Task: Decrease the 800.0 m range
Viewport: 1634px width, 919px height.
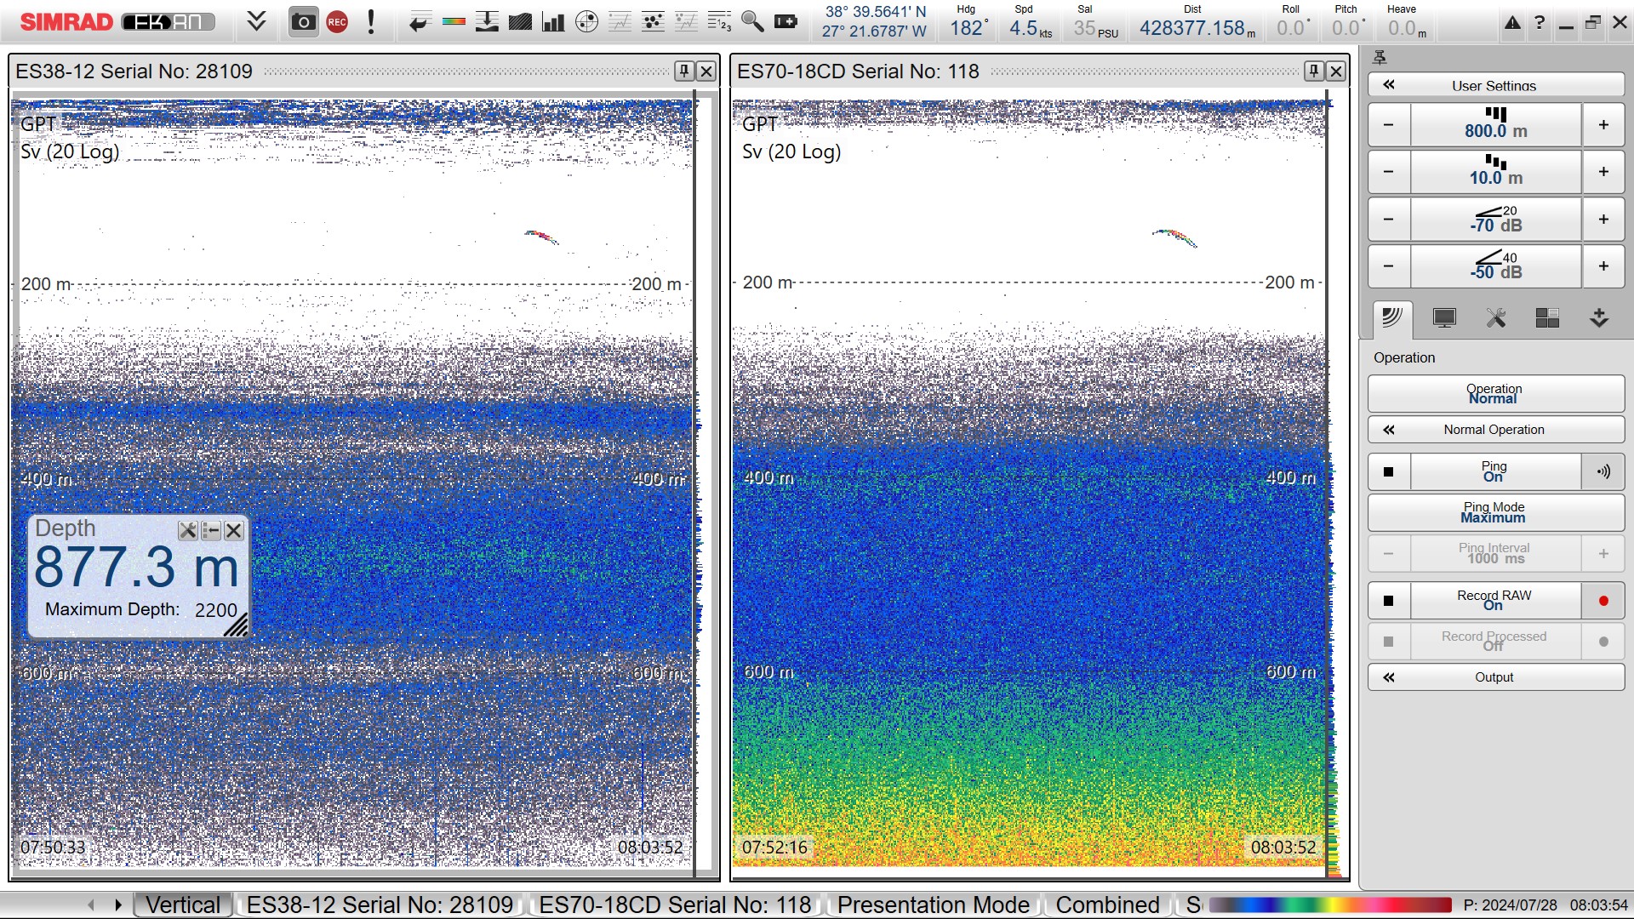Action: tap(1389, 125)
